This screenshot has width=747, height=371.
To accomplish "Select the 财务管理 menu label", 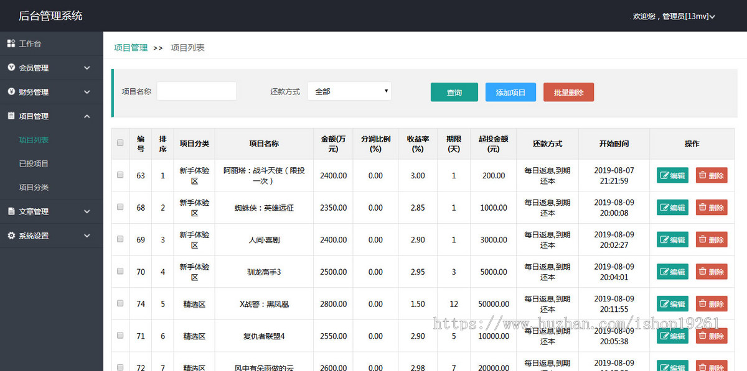I will (34, 92).
